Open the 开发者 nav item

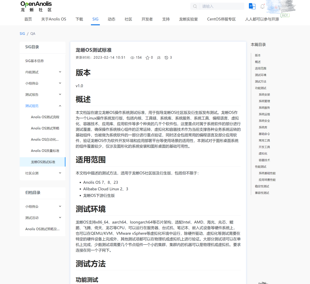point(147,19)
